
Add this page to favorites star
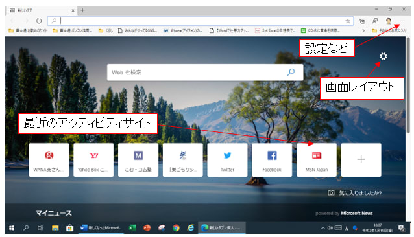tap(348, 21)
